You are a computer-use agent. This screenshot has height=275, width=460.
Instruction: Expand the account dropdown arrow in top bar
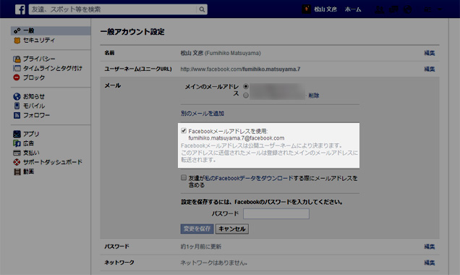pos(440,9)
